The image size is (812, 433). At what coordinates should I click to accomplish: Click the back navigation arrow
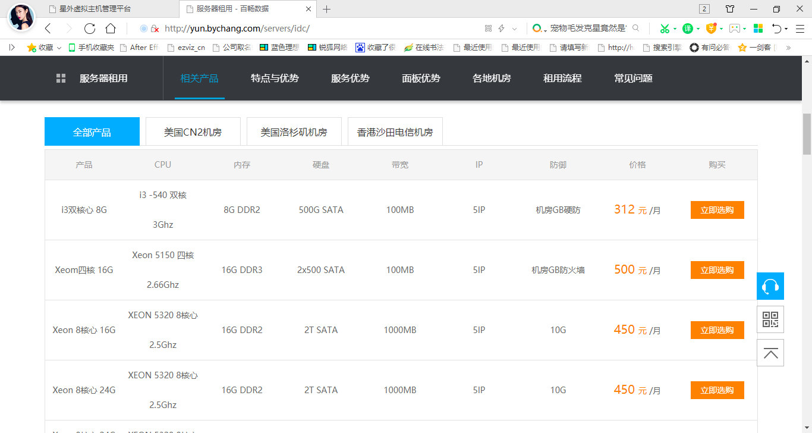pos(48,29)
